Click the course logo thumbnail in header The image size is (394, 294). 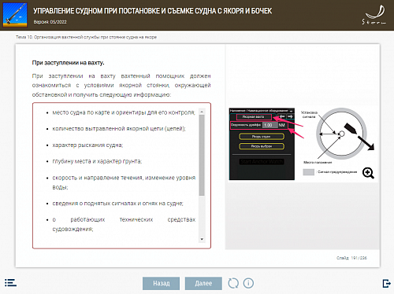pos(15,15)
